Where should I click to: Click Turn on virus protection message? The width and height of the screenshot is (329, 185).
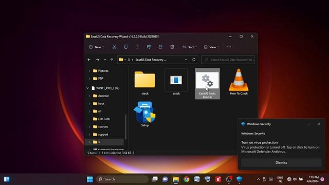259,142
